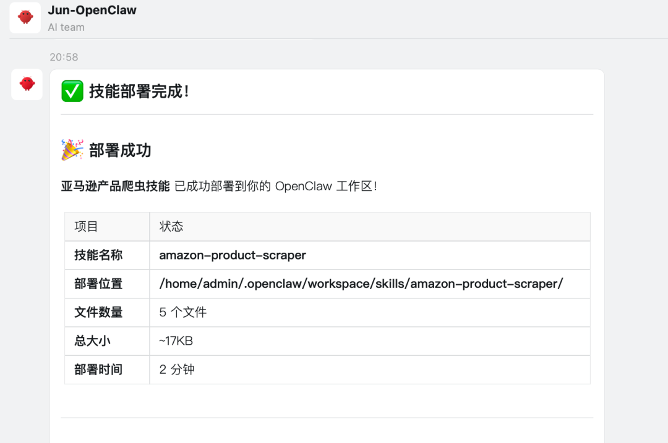This screenshot has height=443, width=668.
Task: Click the '状态' table header cell
Action: (370, 226)
